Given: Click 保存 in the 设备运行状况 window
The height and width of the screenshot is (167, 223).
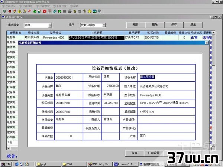Looking at the screenshot, I should tap(174, 25).
